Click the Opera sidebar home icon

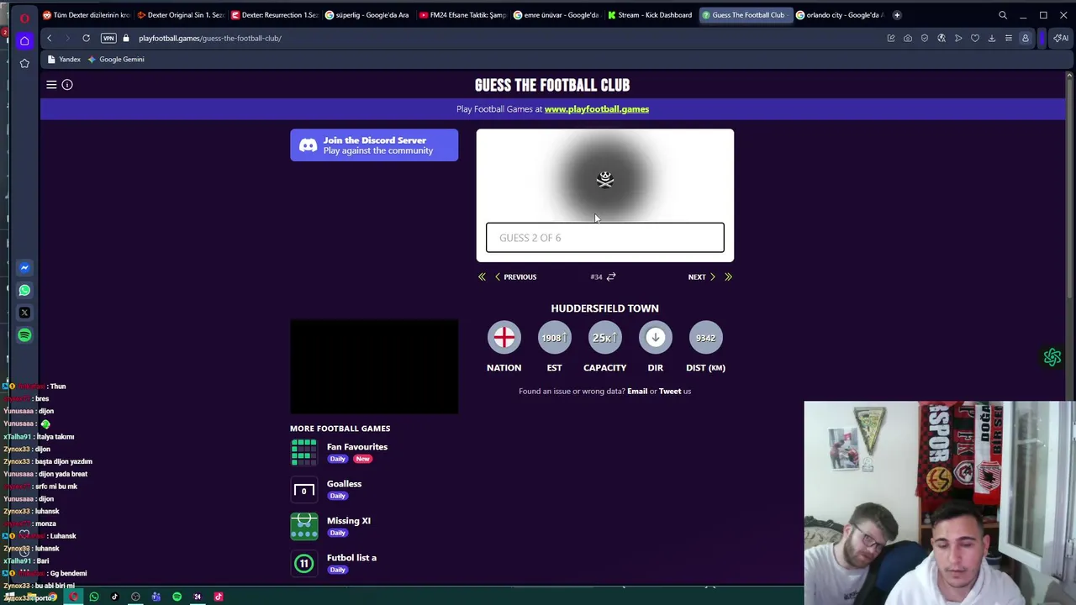point(24,40)
